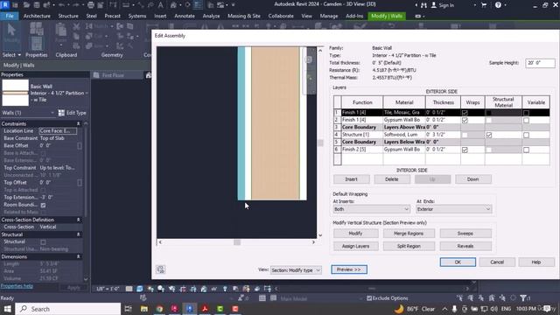This screenshot has width=560, height=315.
Task: Click the Undo arrow in quick access toolbar
Action: click(61, 5)
